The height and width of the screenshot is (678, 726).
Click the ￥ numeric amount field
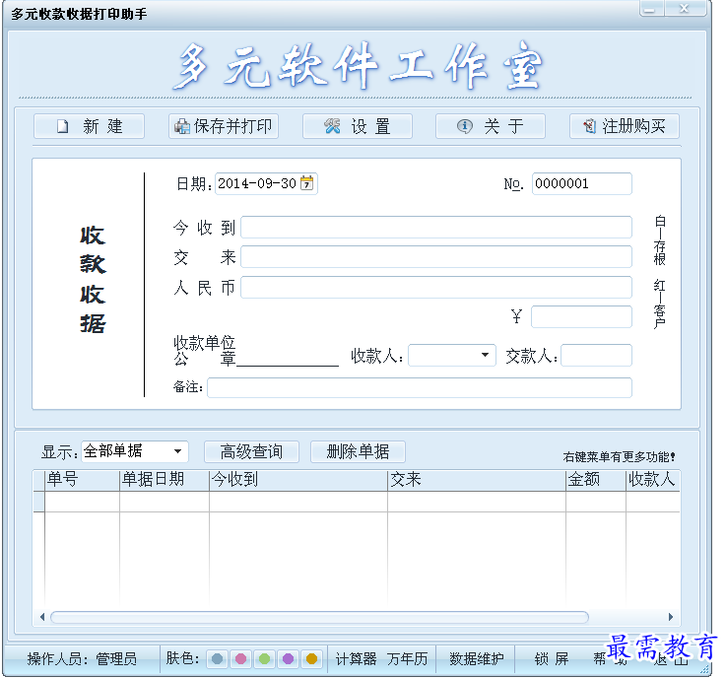coord(581,316)
